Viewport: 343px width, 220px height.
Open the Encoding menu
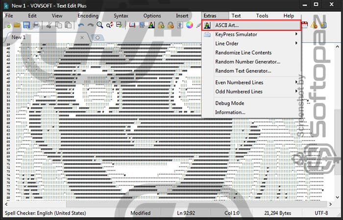click(88, 16)
